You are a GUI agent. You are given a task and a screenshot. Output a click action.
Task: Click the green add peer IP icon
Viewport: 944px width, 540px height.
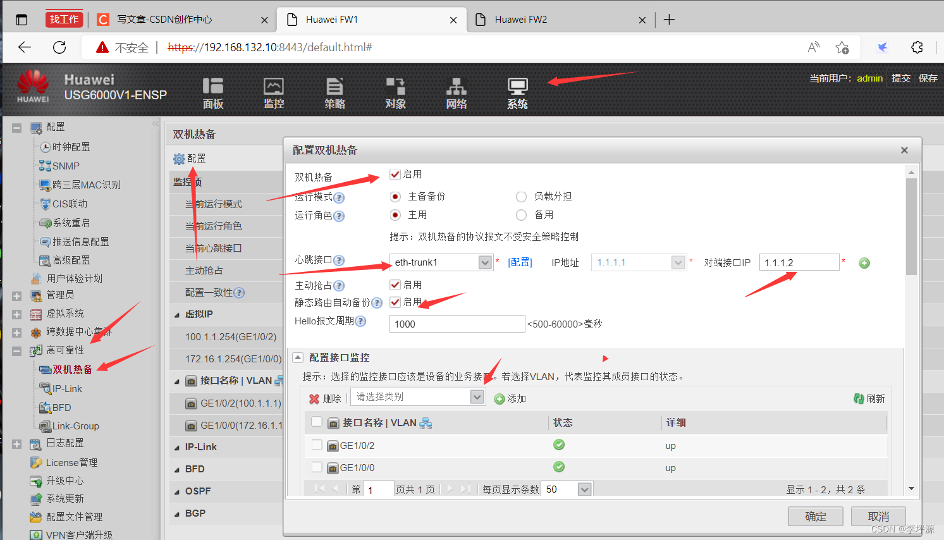point(864,263)
